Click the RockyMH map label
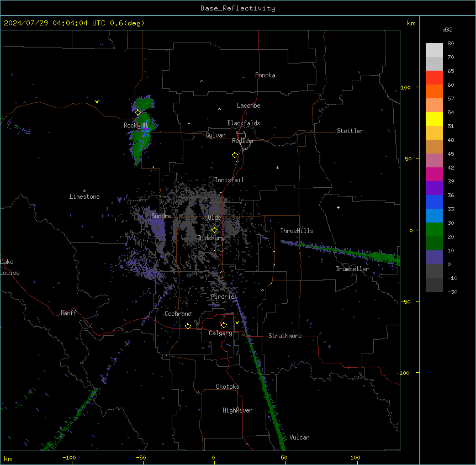Viewport: 476px width, 465px height. click(136, 125)
